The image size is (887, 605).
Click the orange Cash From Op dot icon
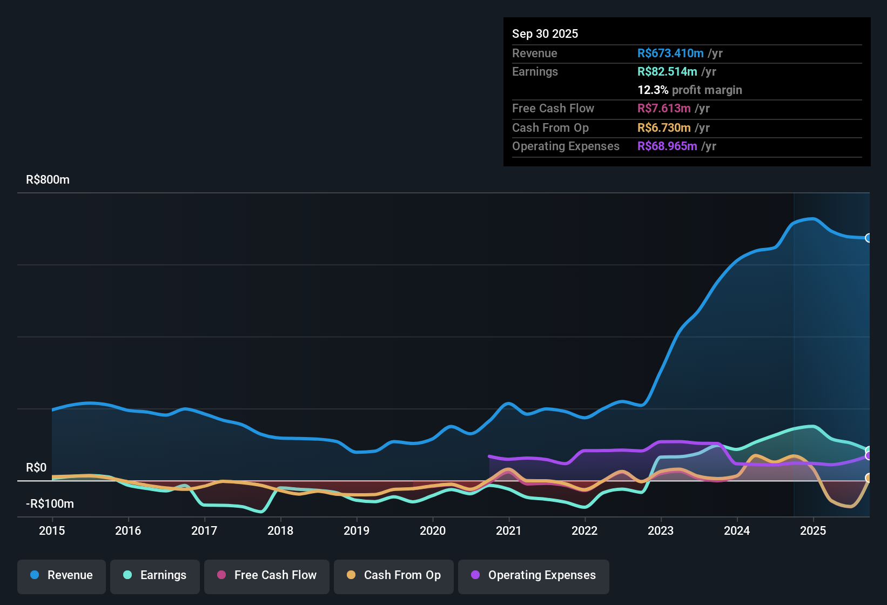[x=351, y=575]
